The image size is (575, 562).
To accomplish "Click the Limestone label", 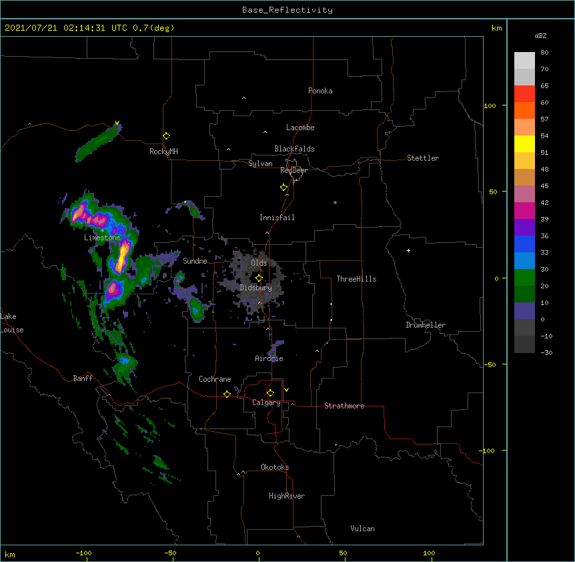I will (102, 238).
